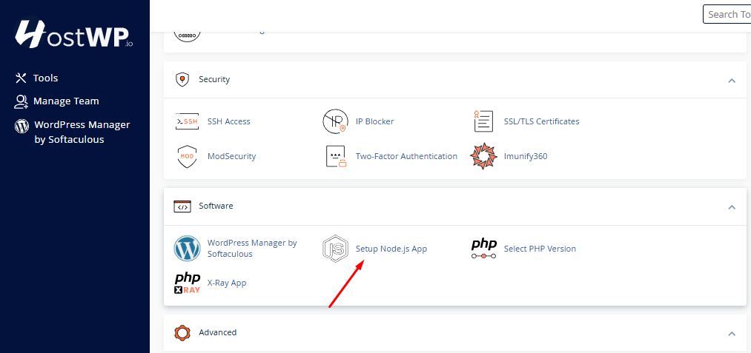Click the PHP X-Ray icon

coord(187,283)
